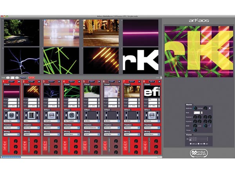Open the No Effect dropdown on layer 7

(132, 121)
